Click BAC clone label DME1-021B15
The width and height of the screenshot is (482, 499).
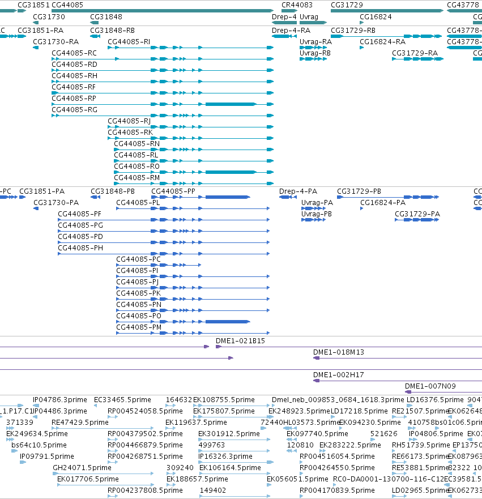tap(240, 341)
